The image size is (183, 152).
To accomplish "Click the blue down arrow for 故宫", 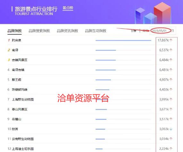I will pos(171,129).
